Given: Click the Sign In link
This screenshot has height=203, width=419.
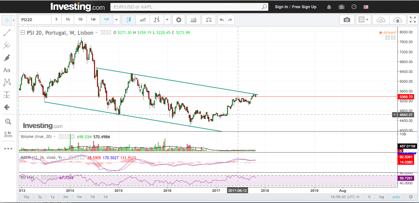Looking at the screenshot, I should [281, 7].
